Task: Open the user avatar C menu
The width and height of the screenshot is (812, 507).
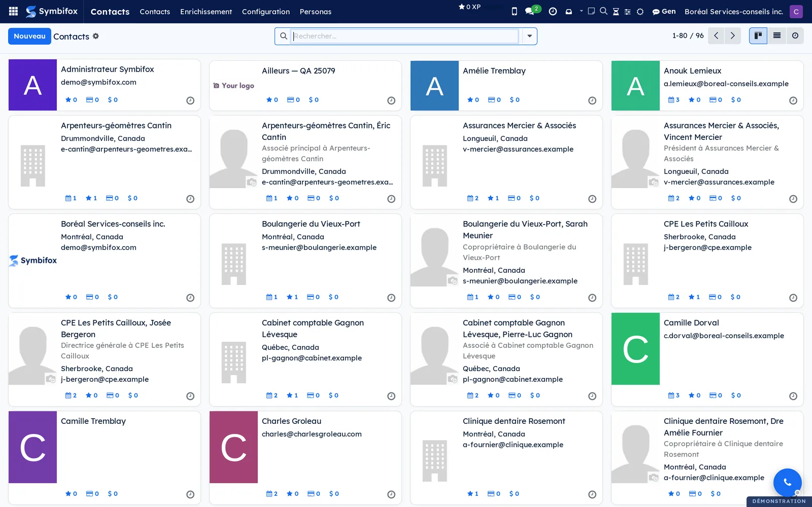Action: point(796,11)
